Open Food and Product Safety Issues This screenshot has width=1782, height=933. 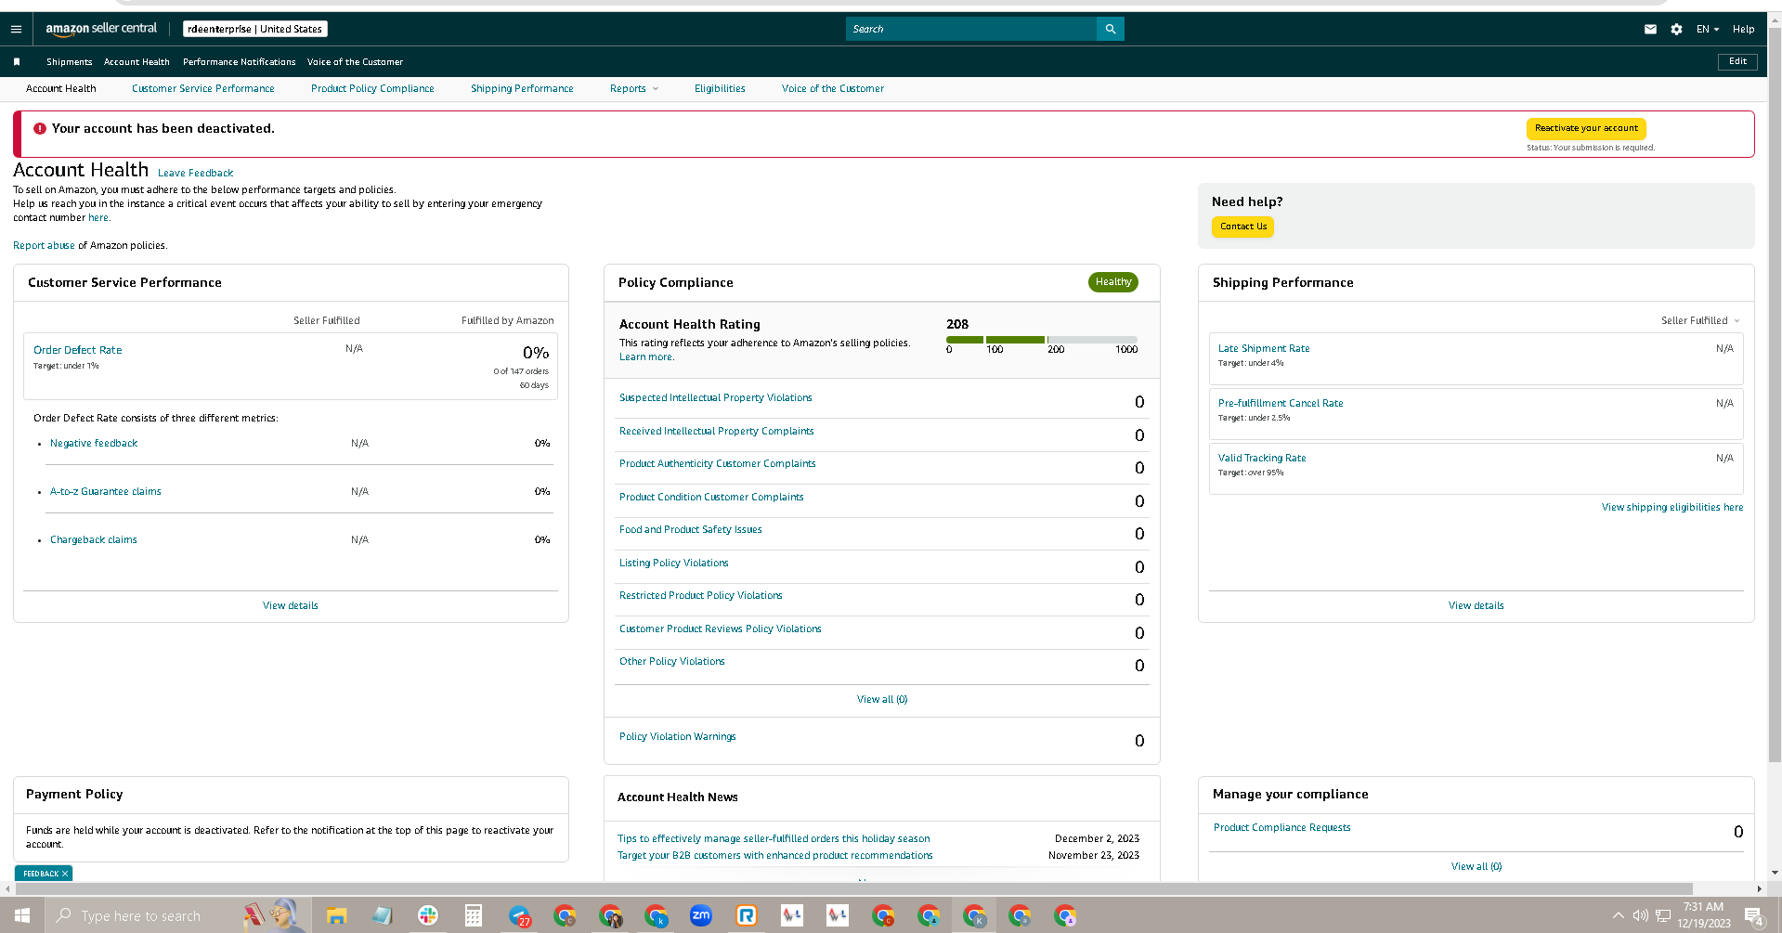click(691, 529)
